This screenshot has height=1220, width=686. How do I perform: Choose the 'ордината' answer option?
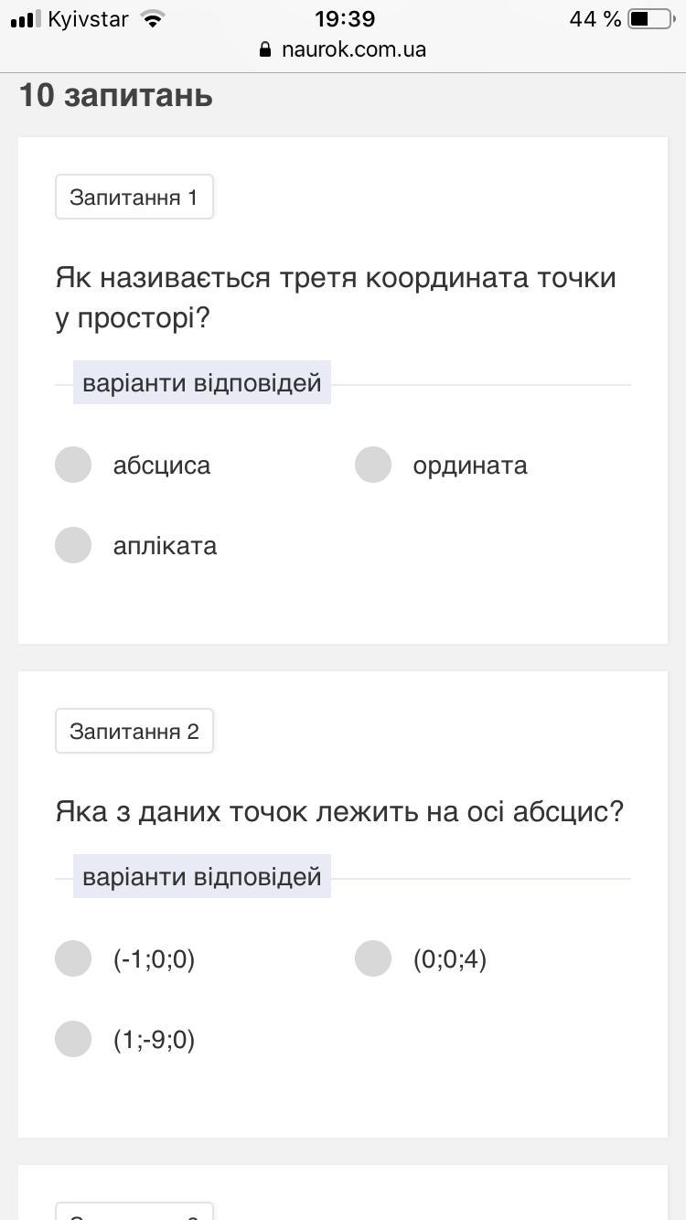pos(373,465)
